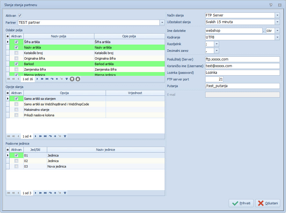Move field down with arrow in Odabir polja
The height and width of the screenshot is (213, 286).
pos(78,79)
